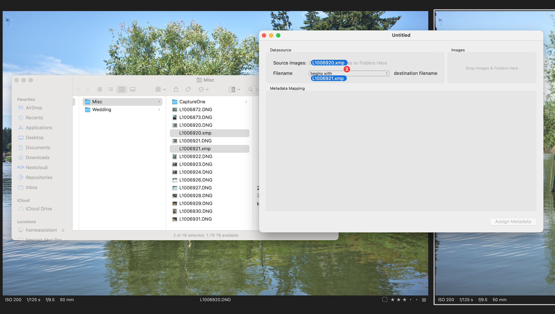Click the Drop Images & Folders area
Image resolution: width=555 pixels, height=314 pixels.
(491, 68)
